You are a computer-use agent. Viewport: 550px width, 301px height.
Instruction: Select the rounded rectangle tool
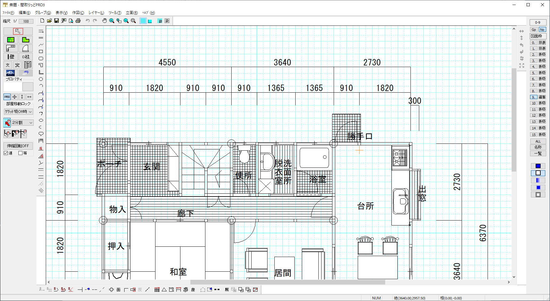(x=41, y=58)
